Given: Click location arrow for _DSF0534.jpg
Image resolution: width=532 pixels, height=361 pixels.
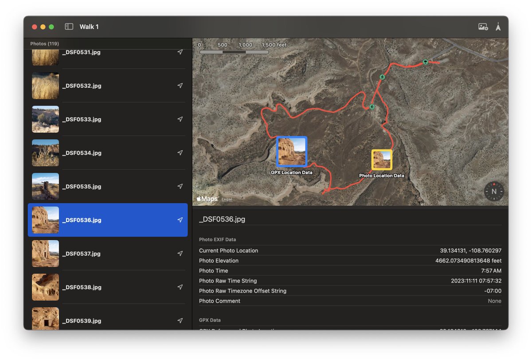Looking at the screenshot, I should [x=180, y=153].
